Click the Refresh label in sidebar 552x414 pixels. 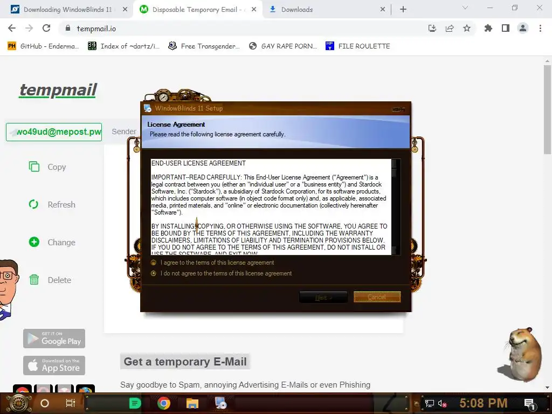coord(61,204)
